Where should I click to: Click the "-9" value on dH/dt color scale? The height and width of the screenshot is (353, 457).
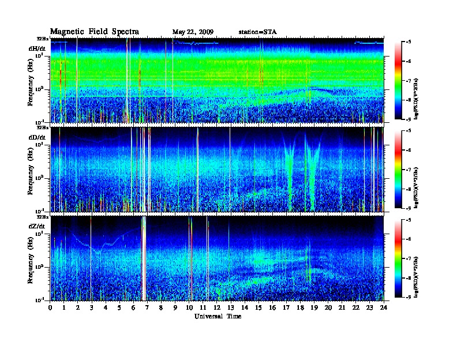409,119
